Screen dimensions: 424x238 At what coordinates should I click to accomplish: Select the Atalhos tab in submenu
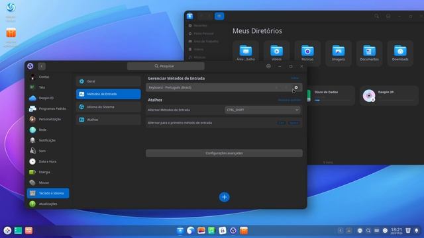point(109,120)
